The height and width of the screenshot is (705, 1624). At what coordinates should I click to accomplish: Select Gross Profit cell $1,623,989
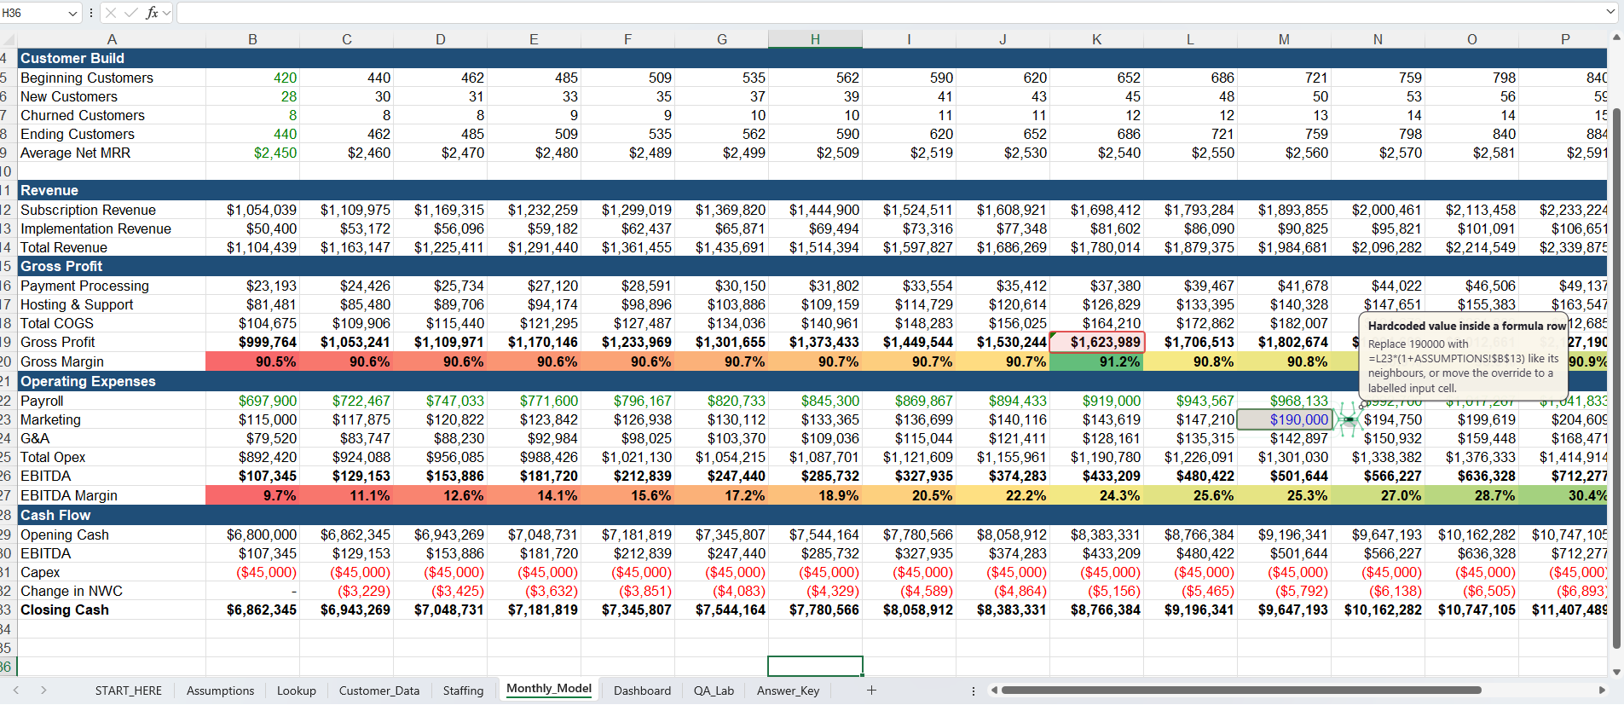pos(1096,342)
